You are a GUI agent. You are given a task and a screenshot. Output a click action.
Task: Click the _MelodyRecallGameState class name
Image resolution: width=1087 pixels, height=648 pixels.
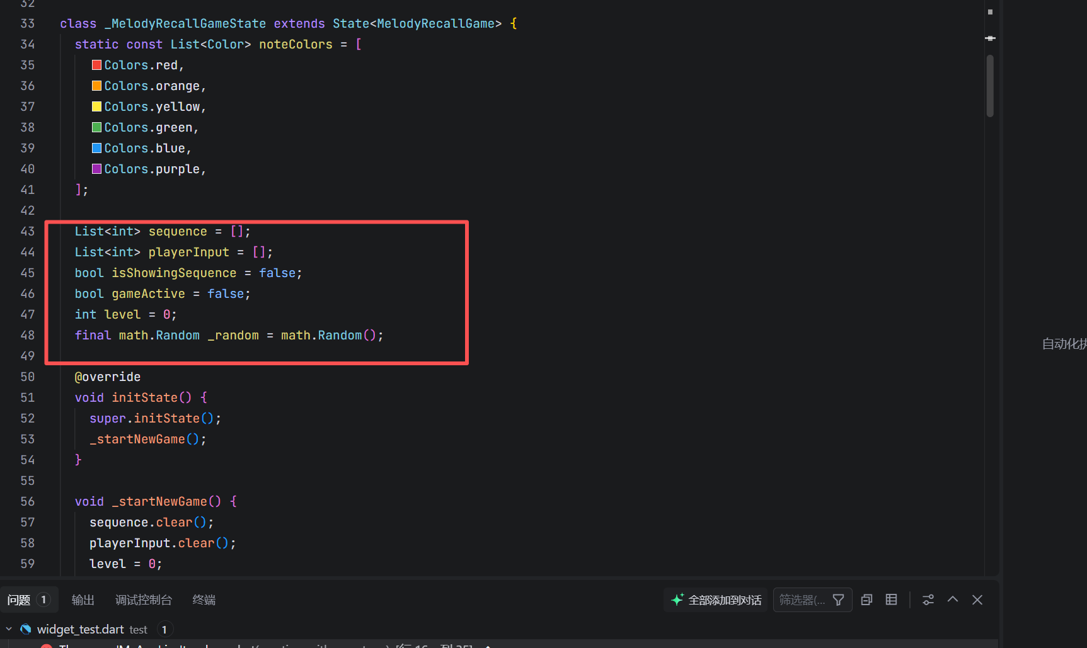click(x=185, y=23)
